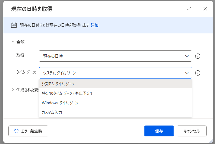The image size is (215, 144).
Task: Click the chevron arrow of the 取得 dropdown
Action: [x=187, y=56]
